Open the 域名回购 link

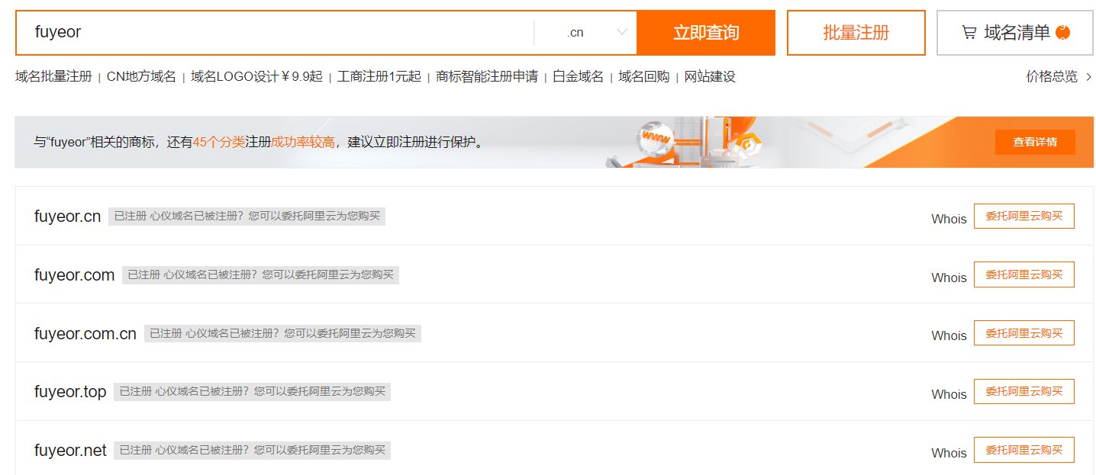[643, 77]
